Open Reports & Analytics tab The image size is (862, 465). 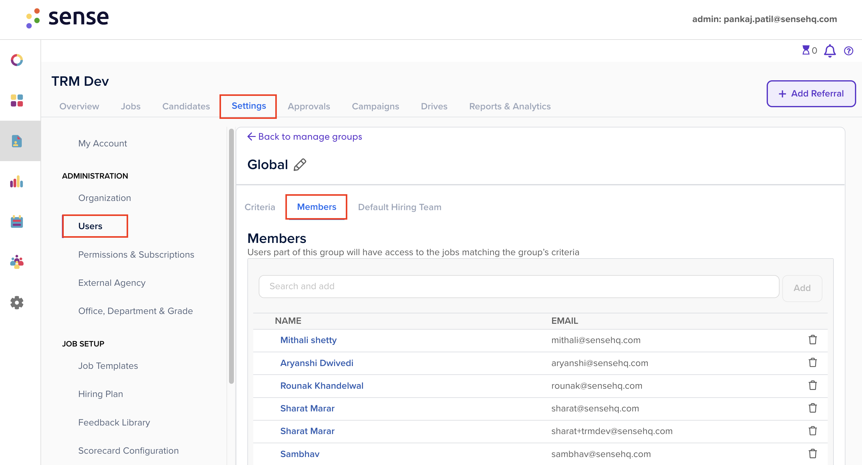(x=510, y=106)
